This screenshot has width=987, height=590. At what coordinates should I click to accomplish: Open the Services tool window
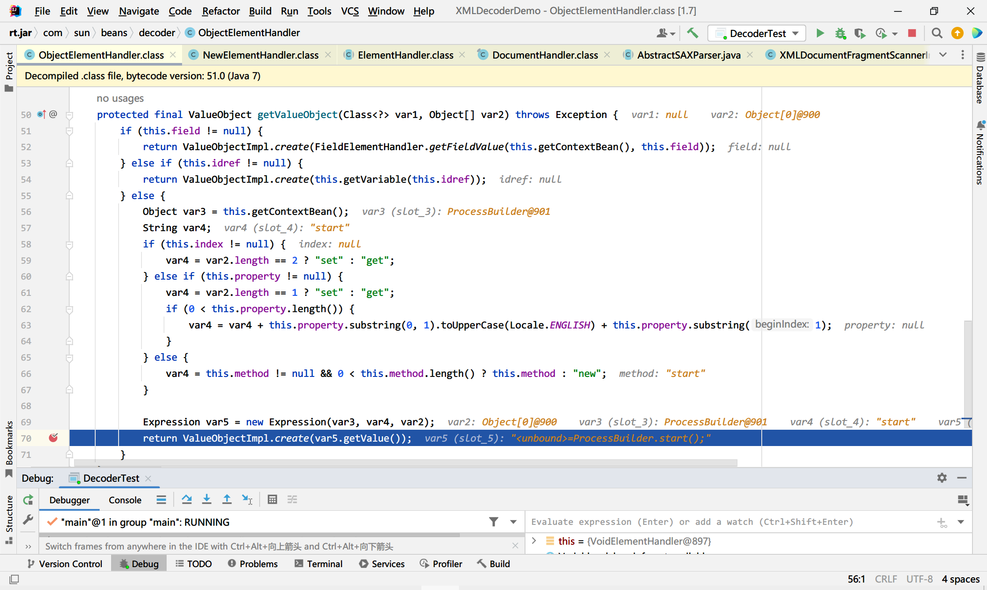tap(382, 564)
